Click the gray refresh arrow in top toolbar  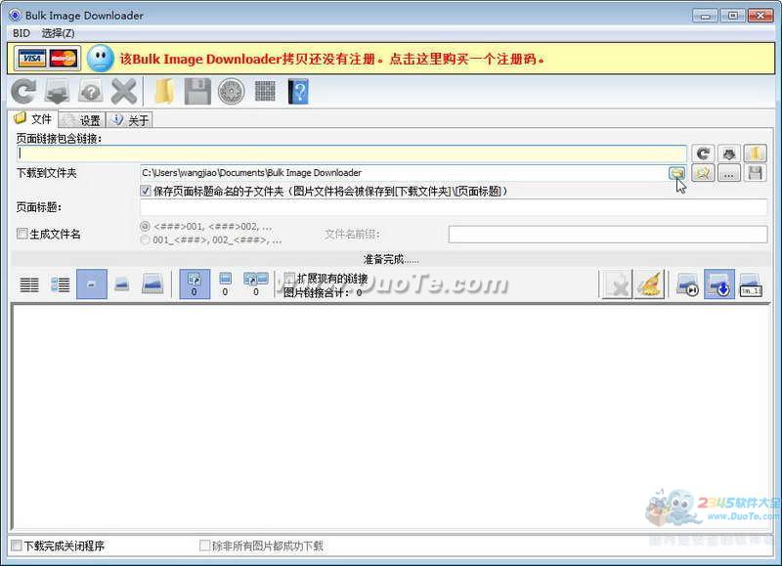tap(23, 91)
